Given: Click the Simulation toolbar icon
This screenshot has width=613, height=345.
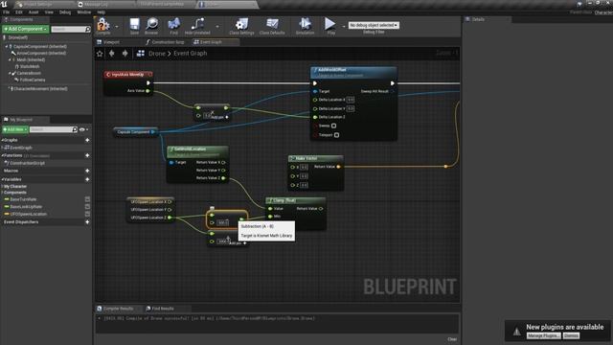Looking at the screenshot, I should point(305,24).
